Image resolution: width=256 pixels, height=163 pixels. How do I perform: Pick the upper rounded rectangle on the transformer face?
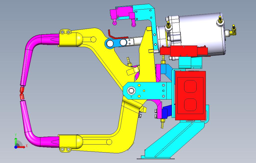(x=190, y=86)
